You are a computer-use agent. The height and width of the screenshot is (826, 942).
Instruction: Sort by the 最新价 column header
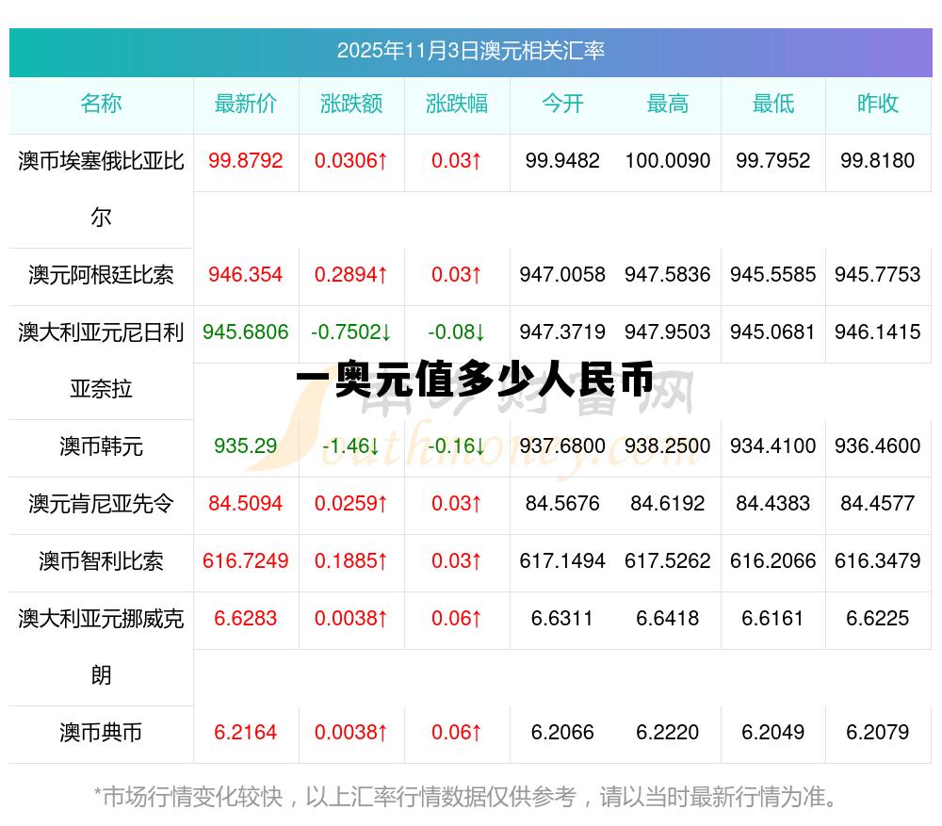246,105
